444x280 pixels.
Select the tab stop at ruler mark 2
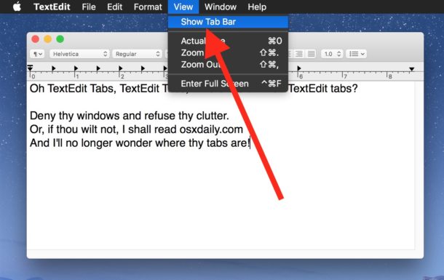[121, 68]
